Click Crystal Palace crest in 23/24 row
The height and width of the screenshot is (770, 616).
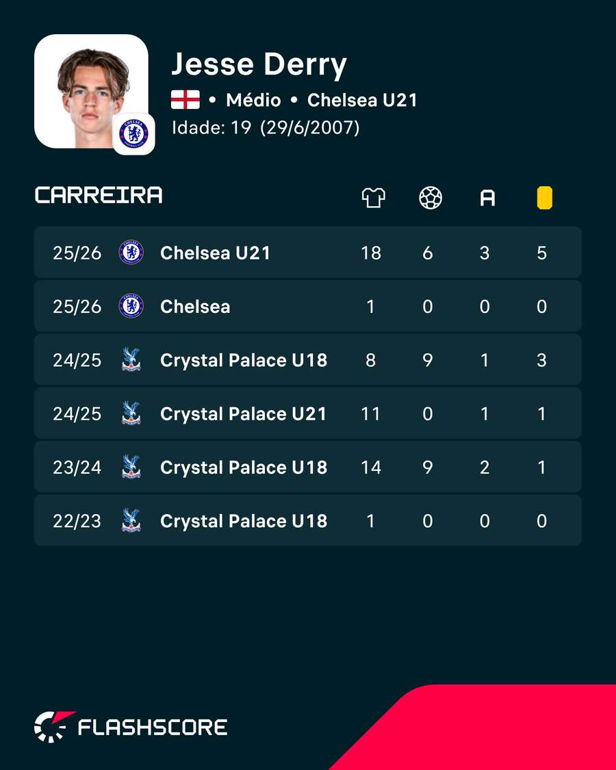pos(131,467)
